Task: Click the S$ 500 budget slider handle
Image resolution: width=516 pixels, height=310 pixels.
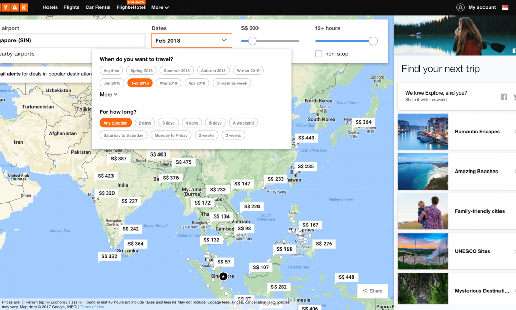Action: [252, 41]
